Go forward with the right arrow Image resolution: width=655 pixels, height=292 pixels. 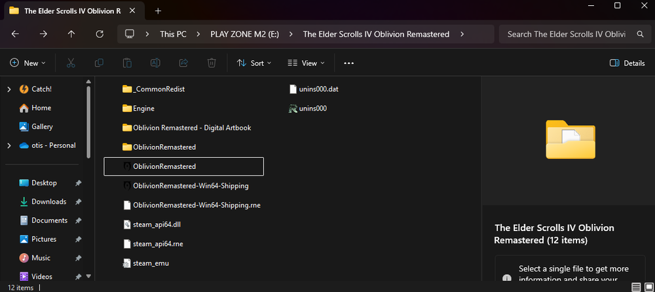click(x=43, y=34)
